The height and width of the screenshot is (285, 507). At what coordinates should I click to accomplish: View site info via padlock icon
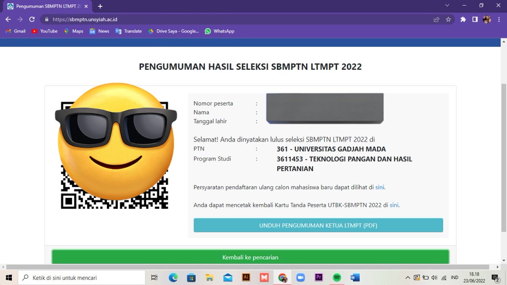(x=46, y=19)
